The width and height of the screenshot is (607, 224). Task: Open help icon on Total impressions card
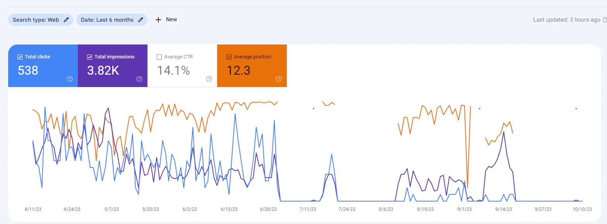click(139, 79)
